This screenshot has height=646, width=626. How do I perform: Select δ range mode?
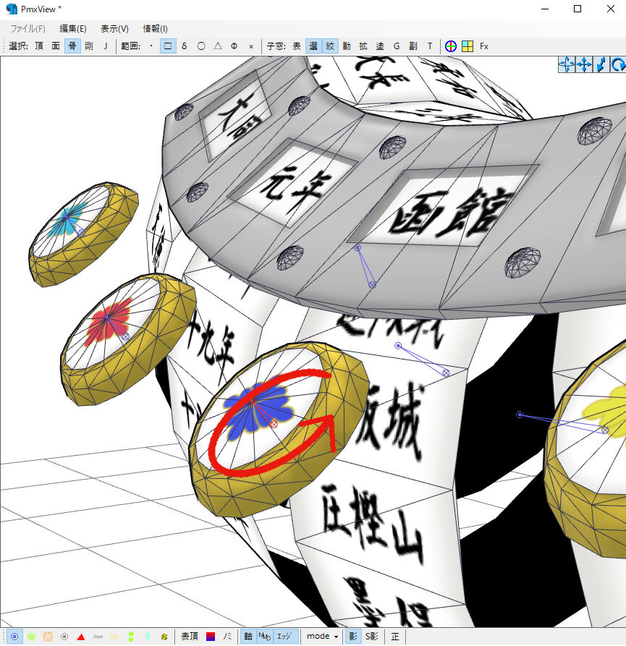(x=185, y=46)
